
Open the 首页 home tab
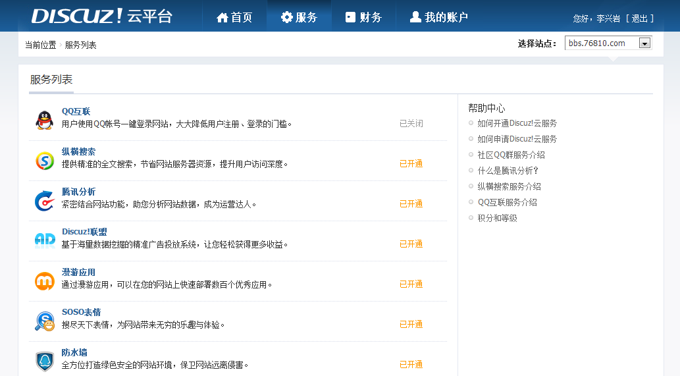coord(234,17)
